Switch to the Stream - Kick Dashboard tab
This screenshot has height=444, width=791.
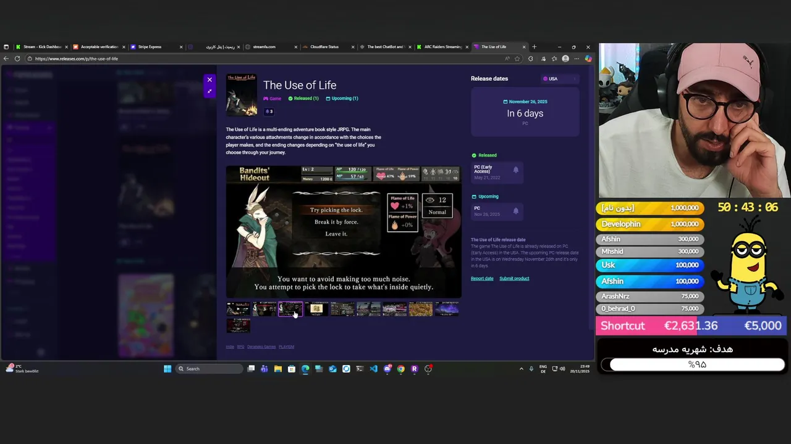(x=42, y=47)
